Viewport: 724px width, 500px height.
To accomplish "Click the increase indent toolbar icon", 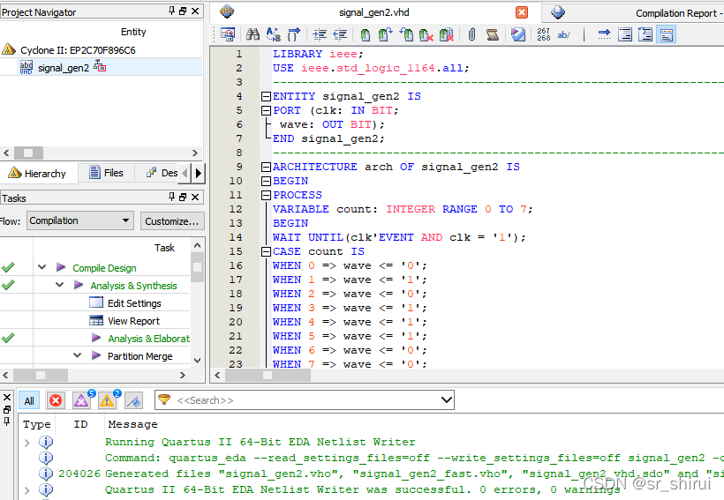I will tap(319, 34).
